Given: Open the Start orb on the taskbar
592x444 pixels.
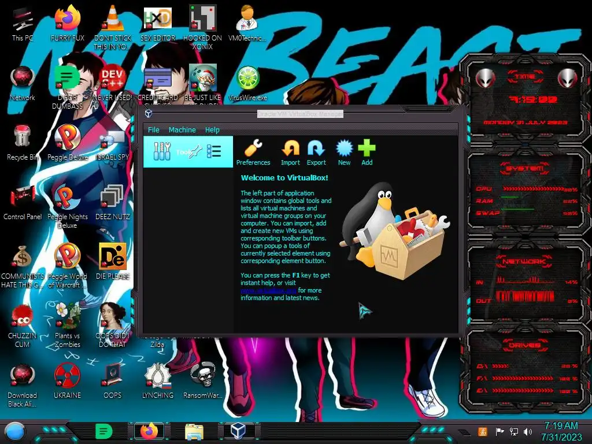Looking at the screenshot, I should (15, 431).
